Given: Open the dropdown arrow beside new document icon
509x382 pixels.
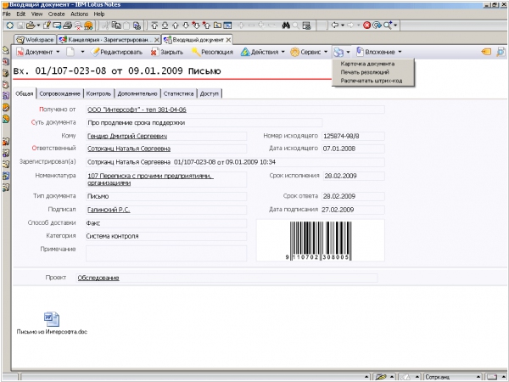Looking at the screenshot, I should point(82,52).
